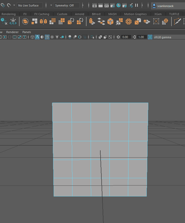This screenshot has width=185, height=223.
Task: Switch to the FX shelf tab
Action: click(25, 14)
